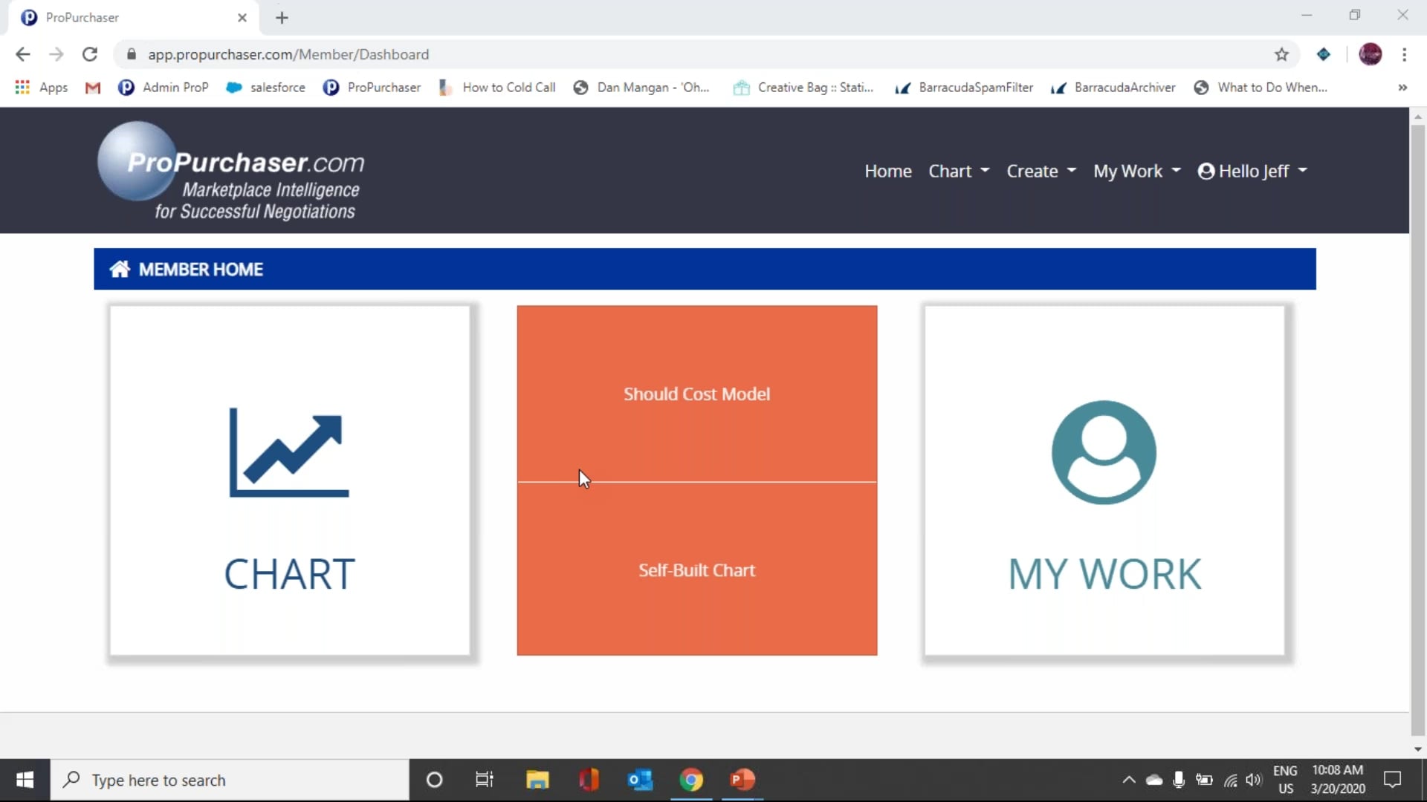Open Task View in the taskbar
The image size is (1427, 802).
[485, 780]
